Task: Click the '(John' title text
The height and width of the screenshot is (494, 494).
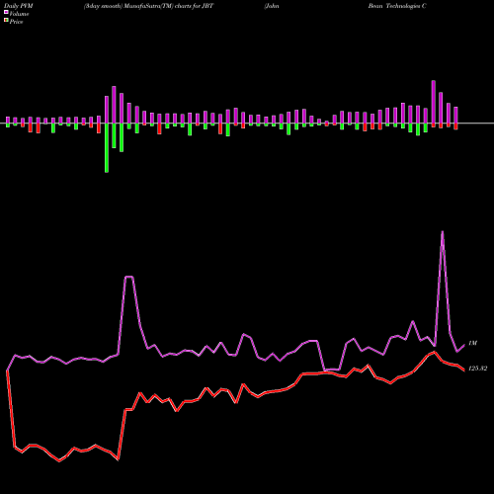Action: 272,6
